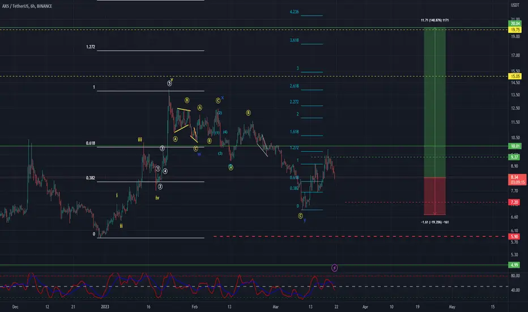This screenshot has height=312, width=528.
Task: Click the AXS / TetherUS symbol title
Action: [x=27, y=6]
